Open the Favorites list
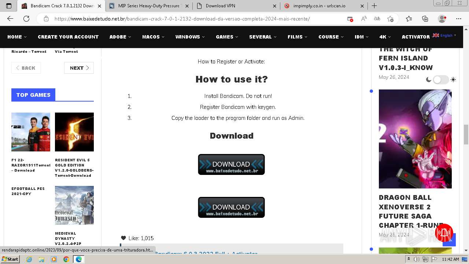The height and width of the screenshot is (264, 469). [x=409, y=19]
